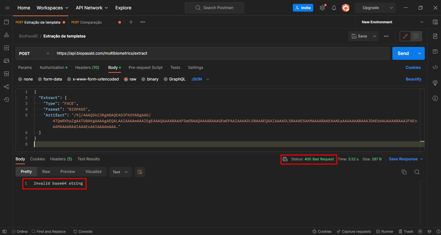Toggle sidebar icon in status bar

point(5,231)
